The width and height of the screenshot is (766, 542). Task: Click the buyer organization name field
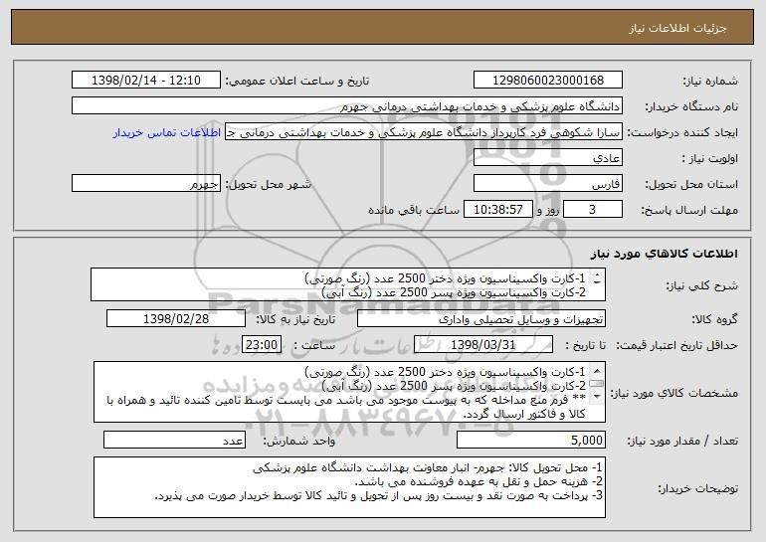pyautogui.click(x=347, y=106)
